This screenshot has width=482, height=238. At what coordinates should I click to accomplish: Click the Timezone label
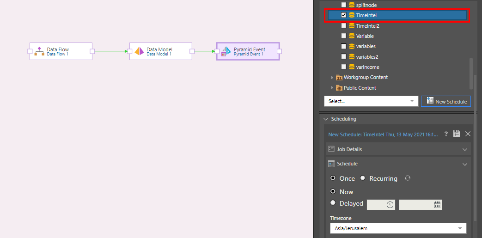pyautogui.click(x=341, y=218)
